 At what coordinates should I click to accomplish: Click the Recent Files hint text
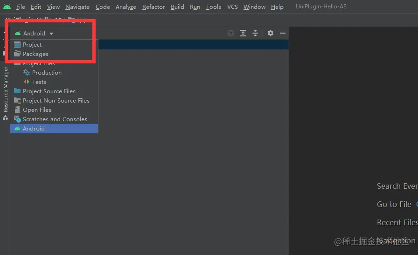click(x=397, y=222)
